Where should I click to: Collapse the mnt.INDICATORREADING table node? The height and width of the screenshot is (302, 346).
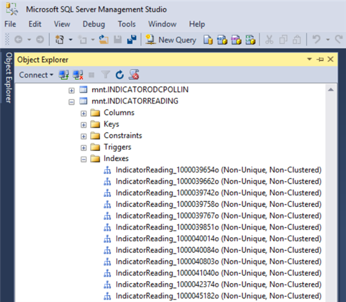click(71, 102)
